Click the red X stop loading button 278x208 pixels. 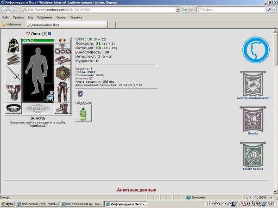192,10
